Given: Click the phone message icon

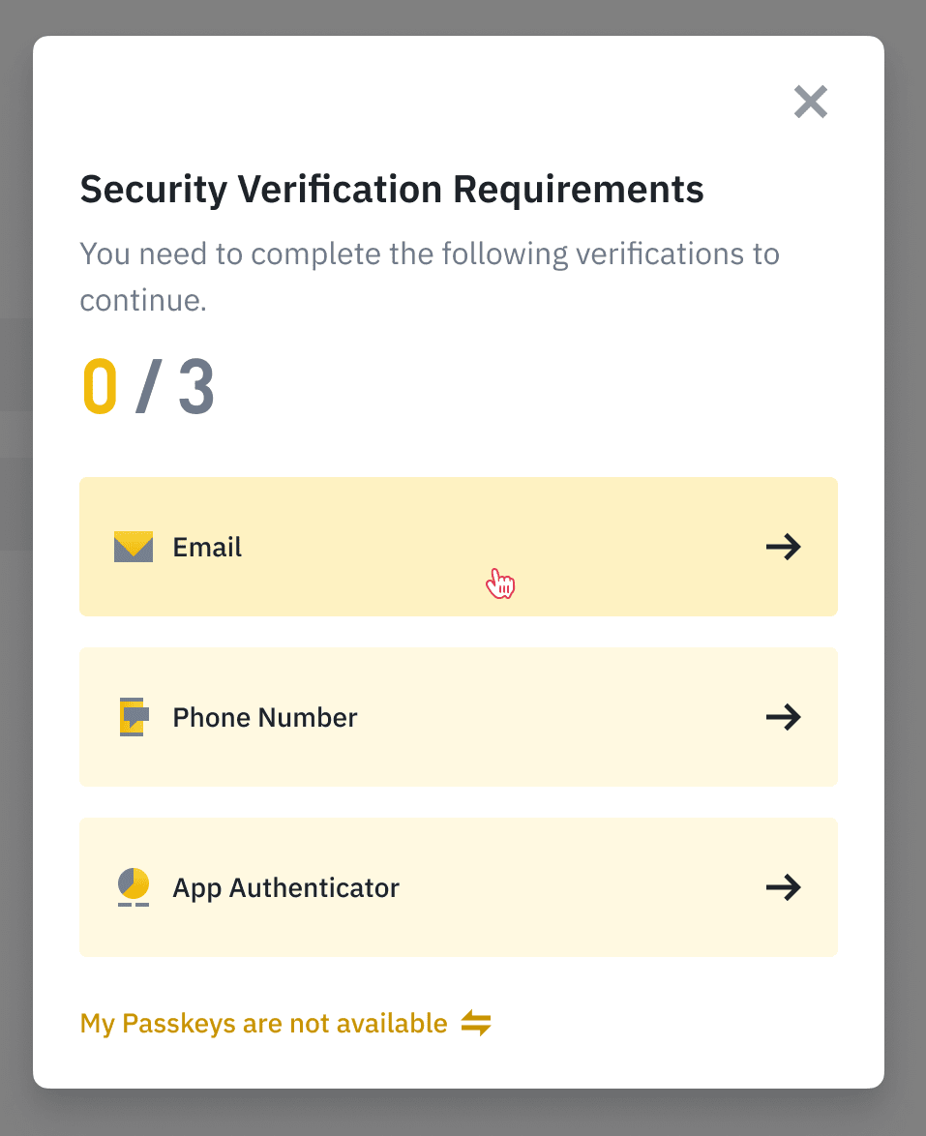Looking at the screenshot, I should click(x=134, y=717).
